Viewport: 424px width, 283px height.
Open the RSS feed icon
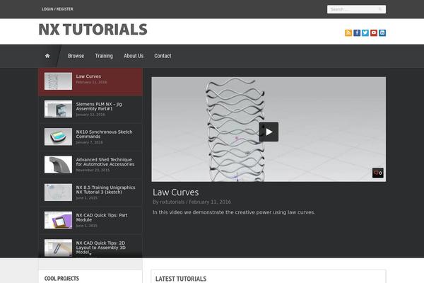[348, 33]
